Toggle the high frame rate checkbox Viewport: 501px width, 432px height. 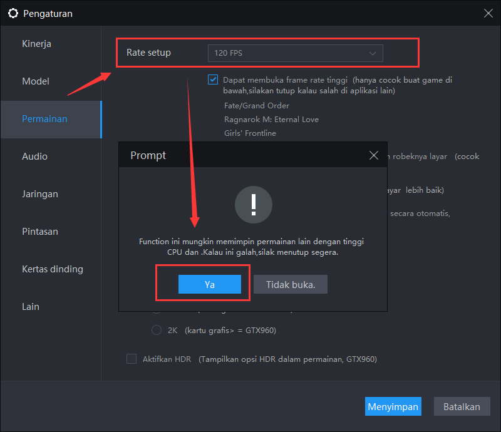[213, 80]
